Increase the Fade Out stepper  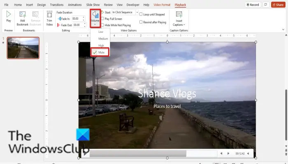click(85, 24)
